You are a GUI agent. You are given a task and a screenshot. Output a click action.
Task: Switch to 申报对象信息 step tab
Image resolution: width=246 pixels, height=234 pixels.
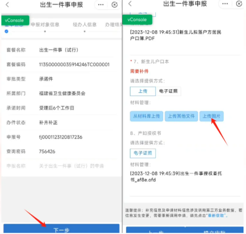click(x=45, y=25)
